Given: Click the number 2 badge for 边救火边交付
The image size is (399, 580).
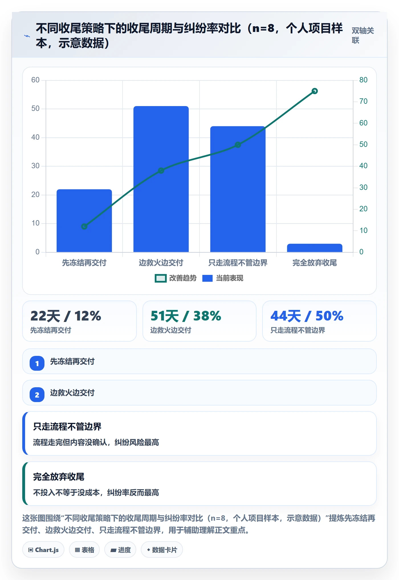Looking at the screenshot, I should coord(37,395).
